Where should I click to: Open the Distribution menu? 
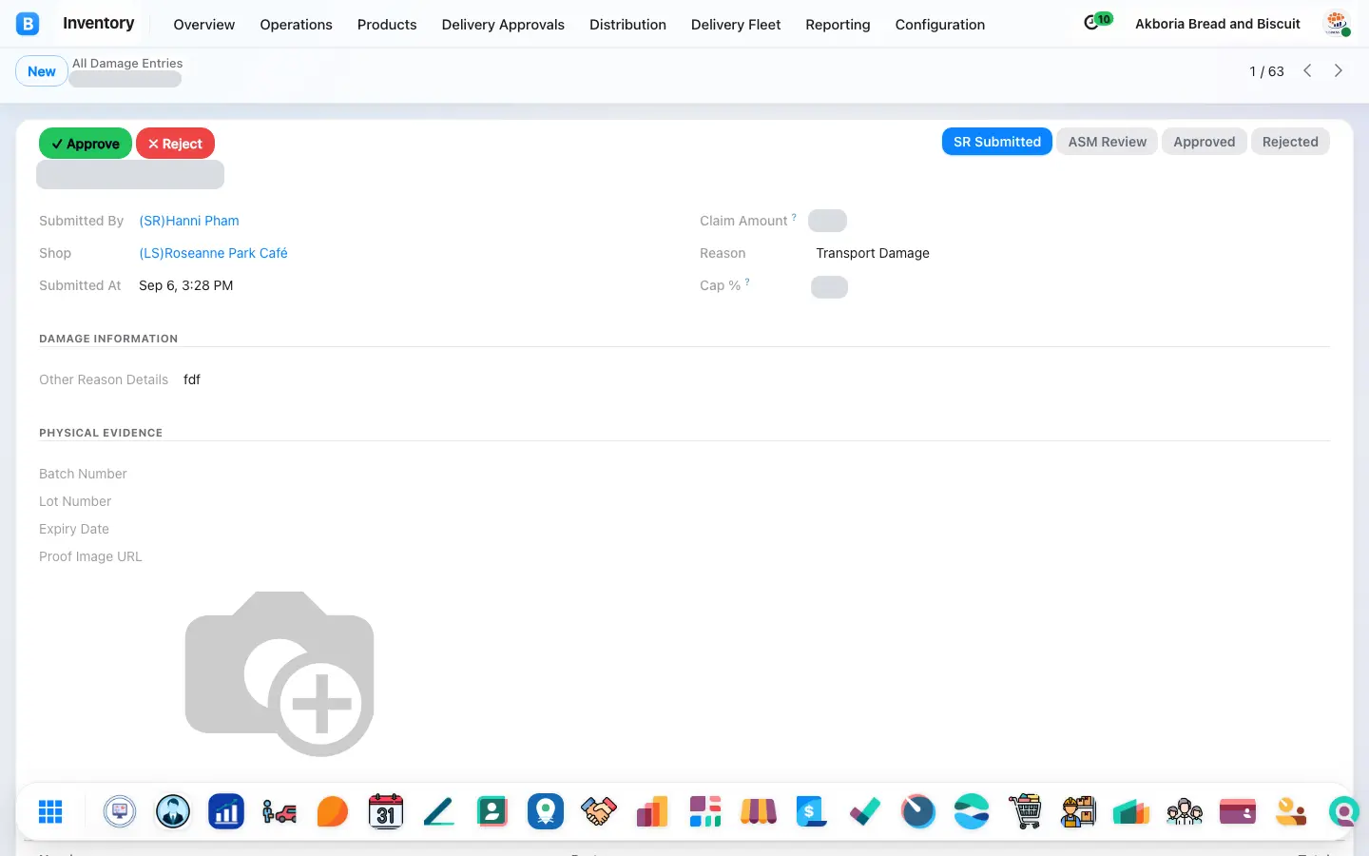[x=627, y=25]
